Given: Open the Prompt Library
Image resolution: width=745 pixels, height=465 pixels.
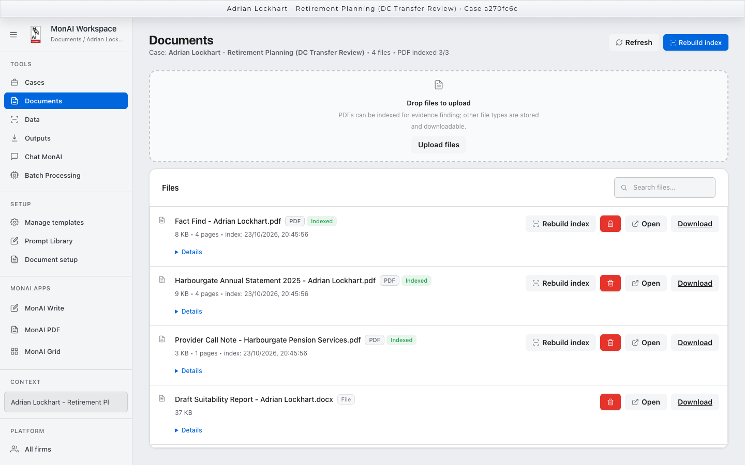Looking at the screenshot, I should point(66,241).
